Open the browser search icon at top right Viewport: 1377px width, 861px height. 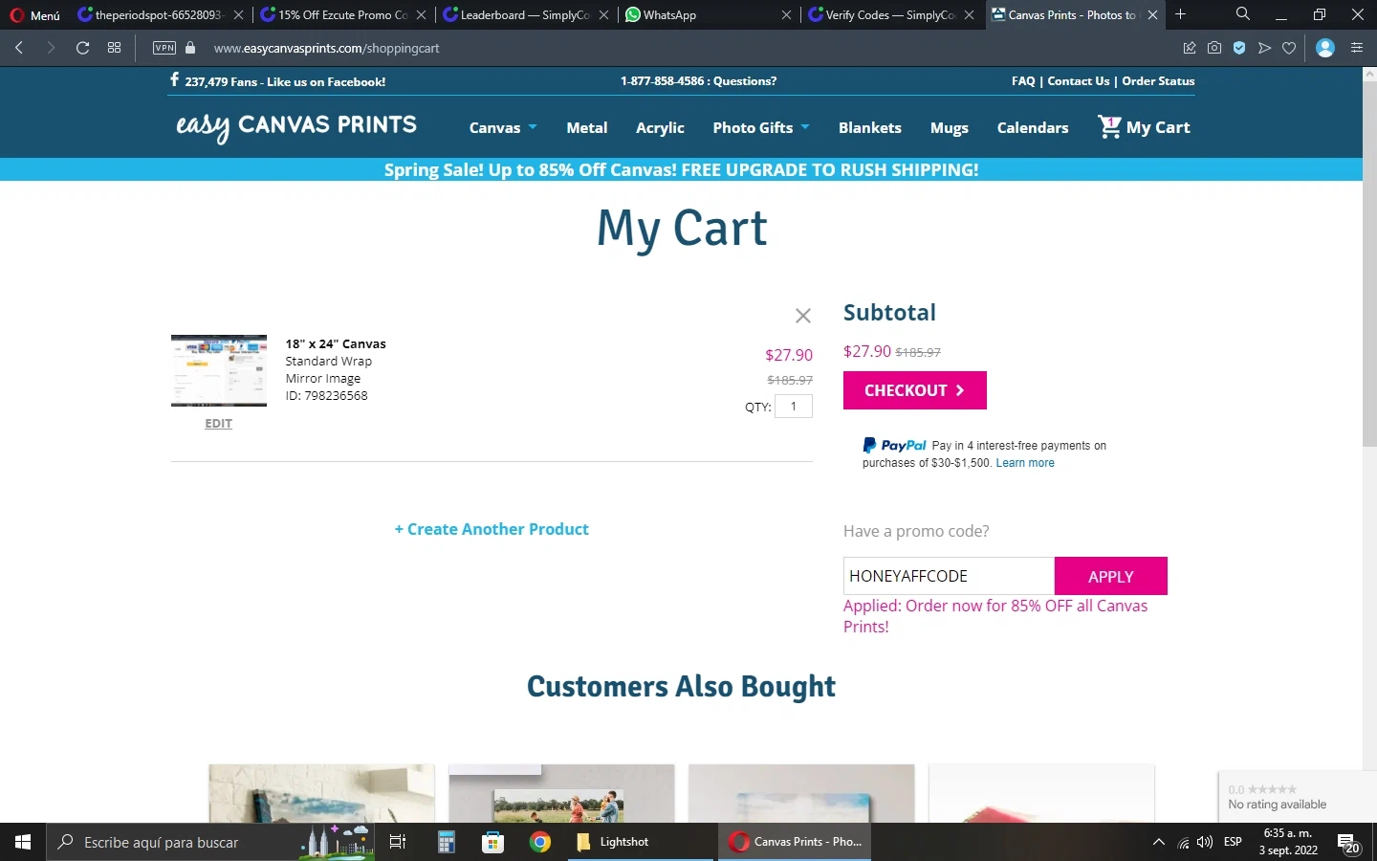click(1242, 14)
